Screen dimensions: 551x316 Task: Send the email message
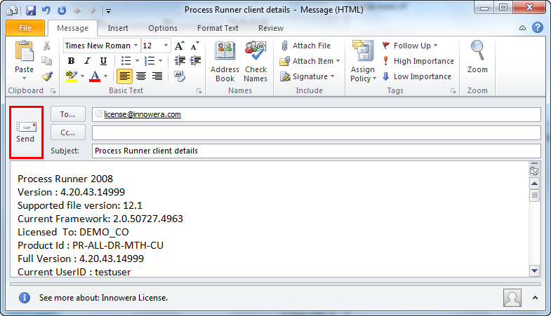(26, 132)
